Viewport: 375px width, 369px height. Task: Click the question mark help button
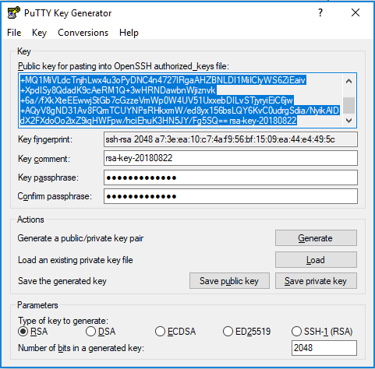pyautogui.click(x=320, y=12)
